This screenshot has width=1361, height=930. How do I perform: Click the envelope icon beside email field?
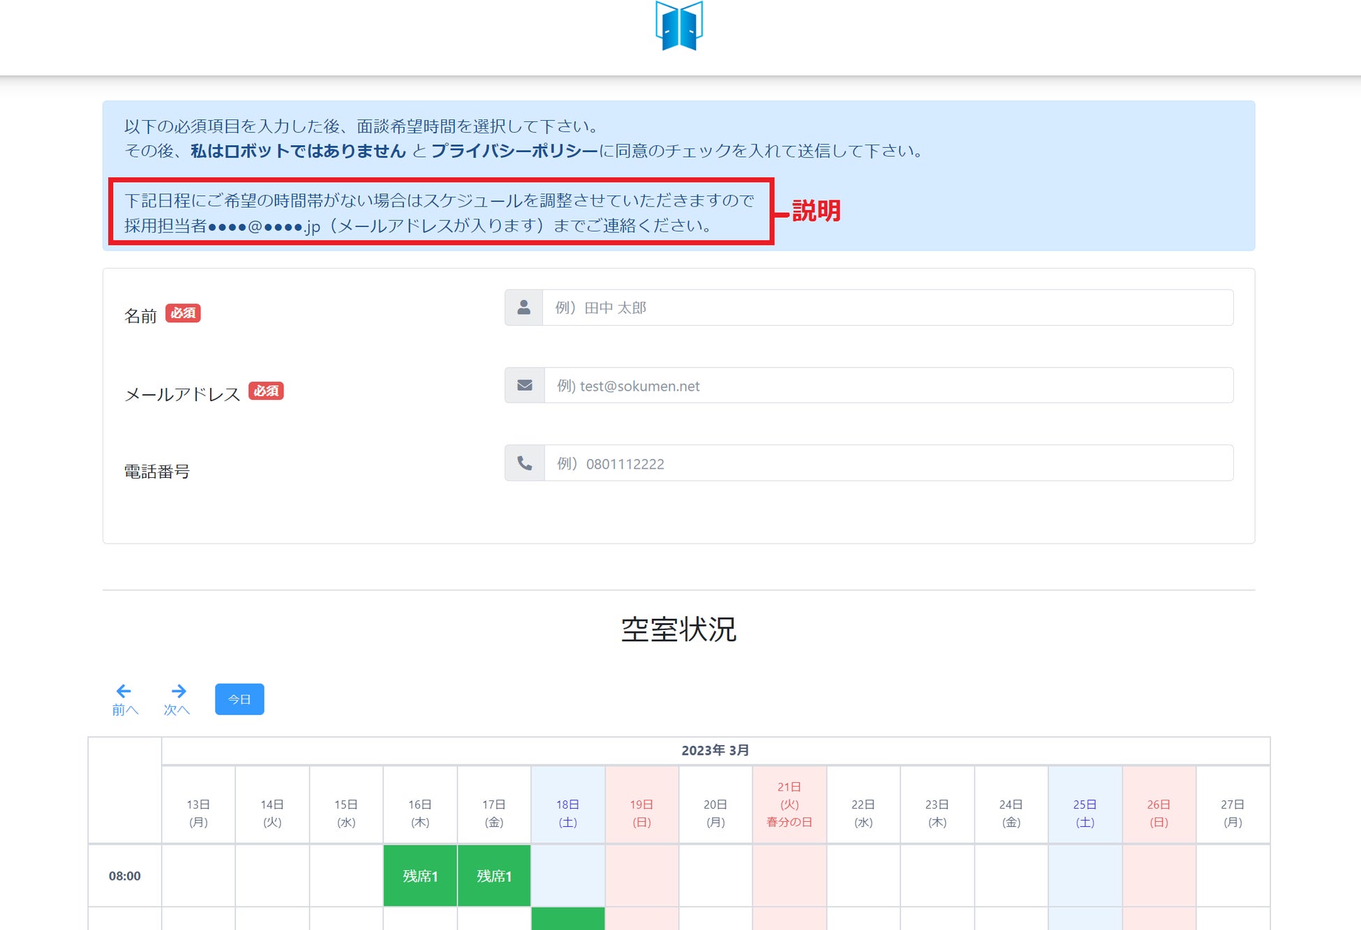(x=524, y=385)
